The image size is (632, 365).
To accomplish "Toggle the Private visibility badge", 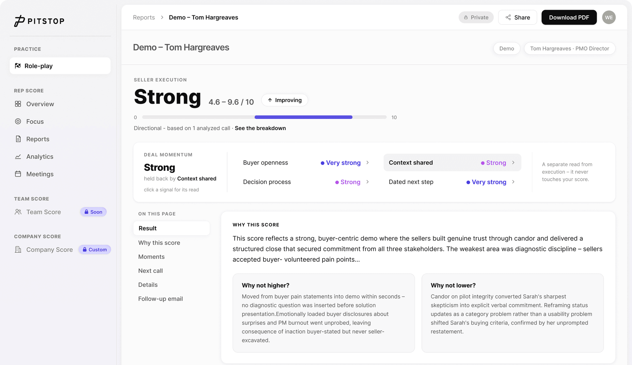I will (476, 17).
